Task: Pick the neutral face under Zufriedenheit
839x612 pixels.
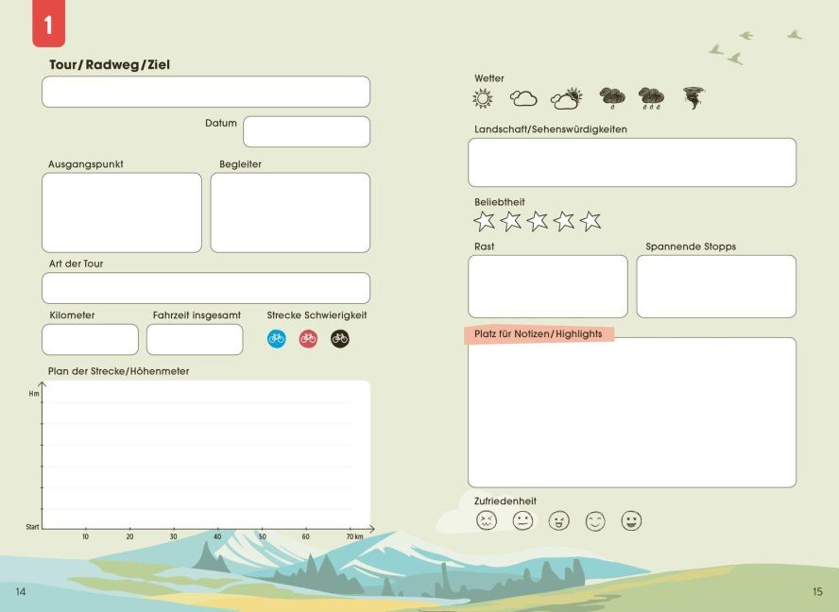Action: tap(522, 520)
